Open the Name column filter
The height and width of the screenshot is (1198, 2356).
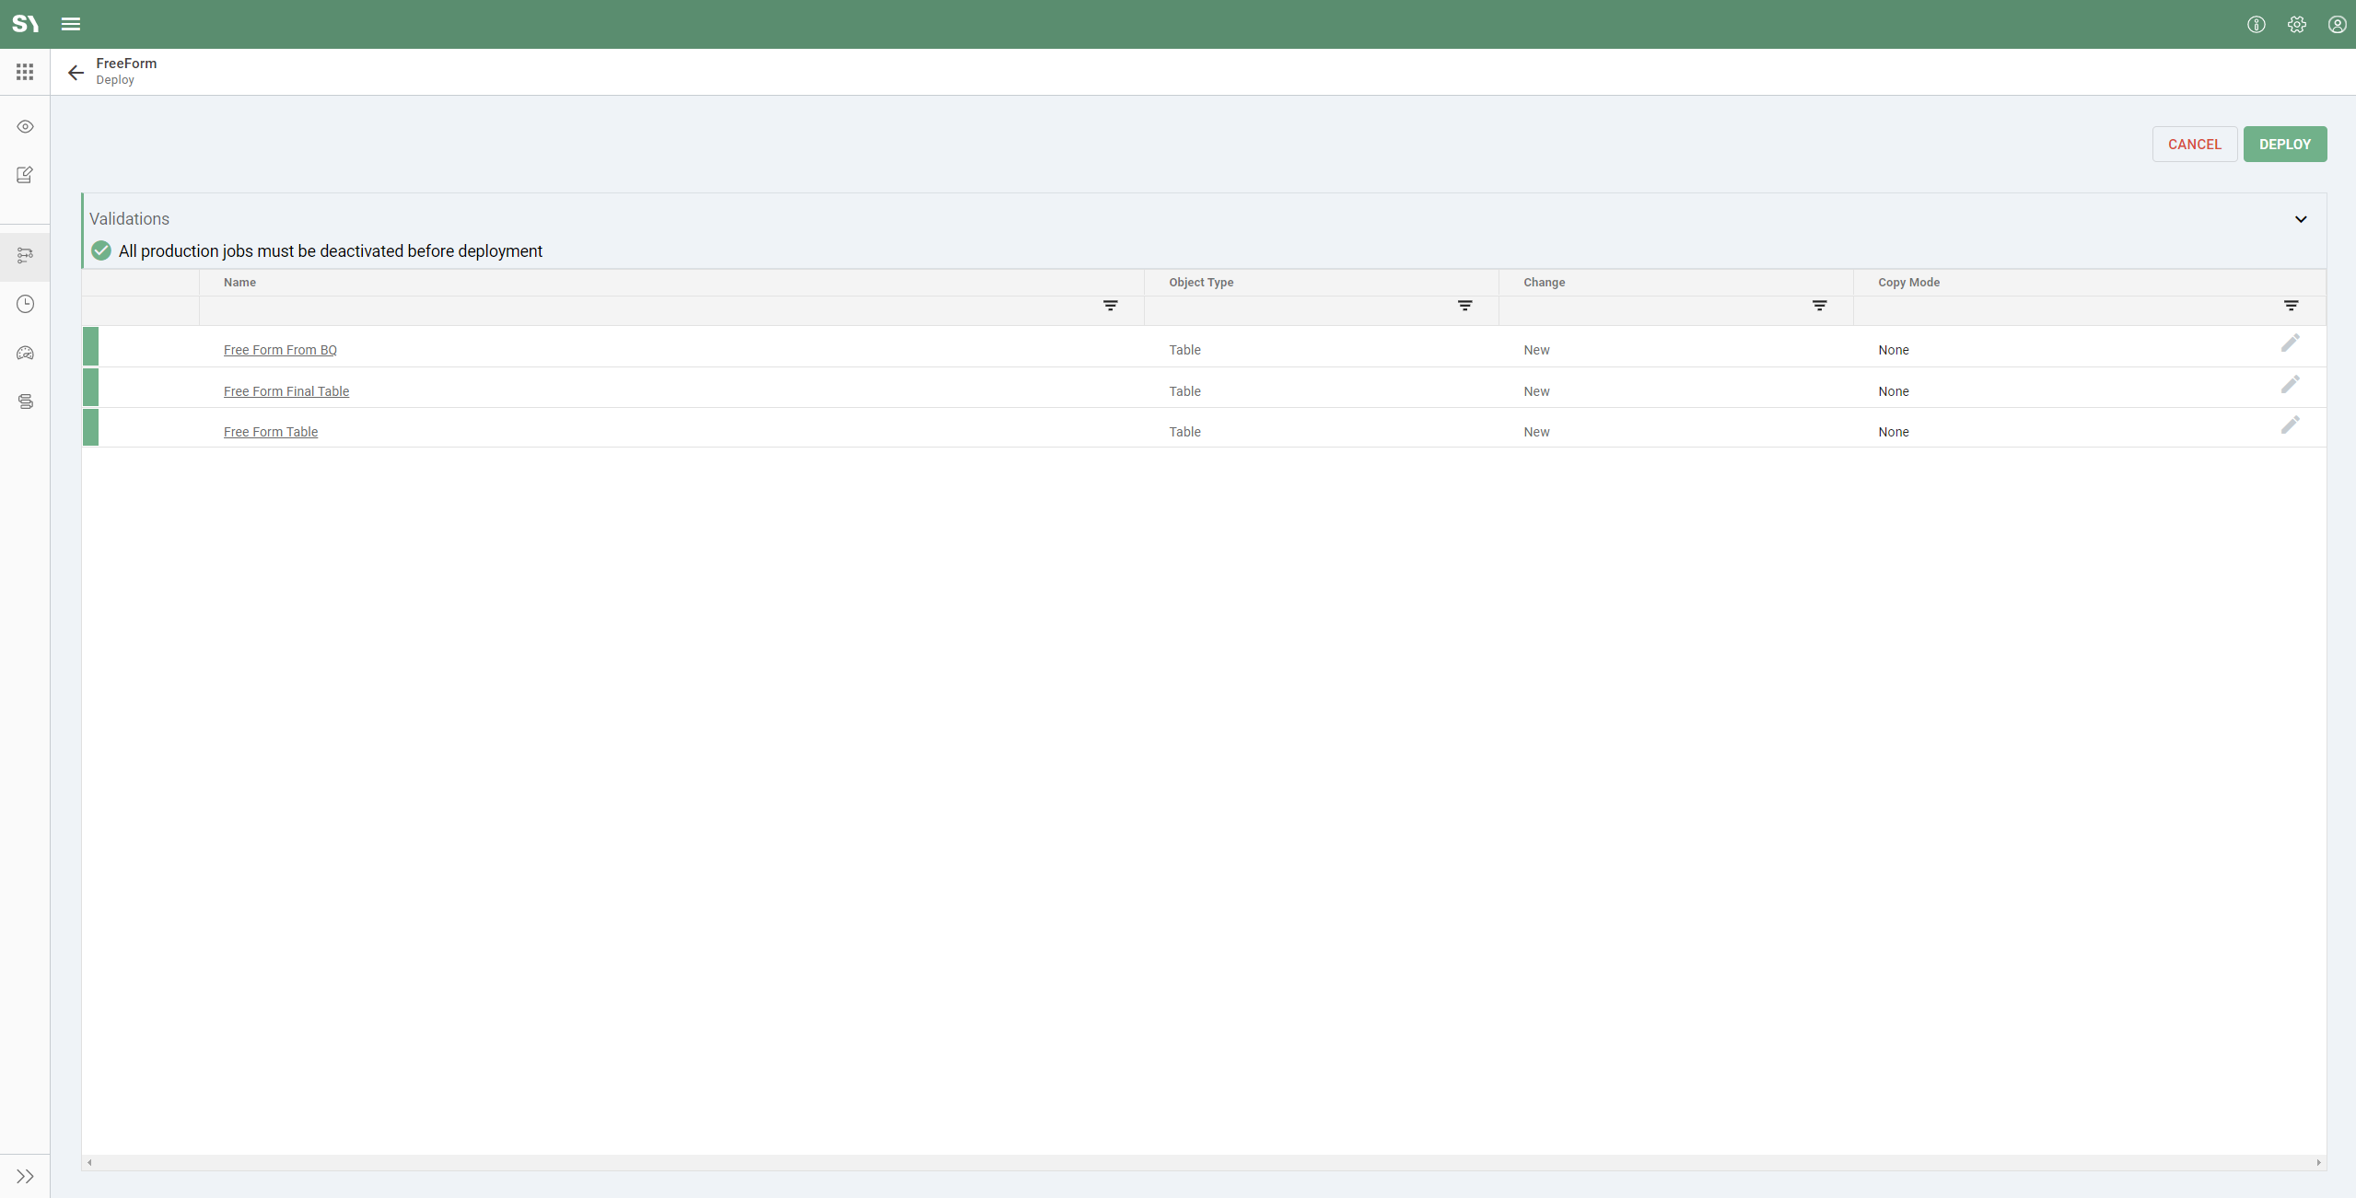click(x=1110, y=306)
